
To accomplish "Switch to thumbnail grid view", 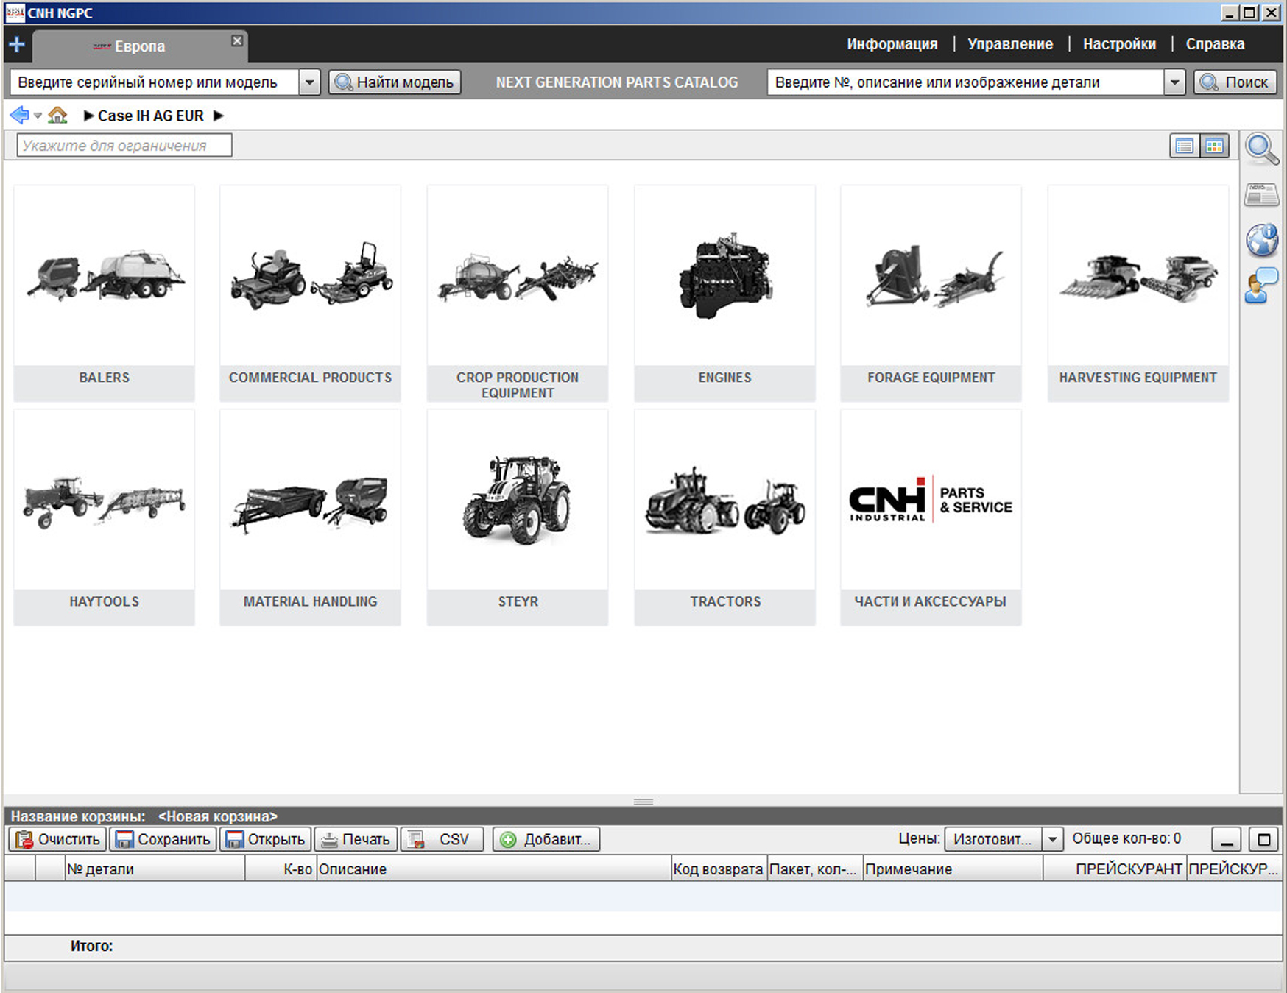I will pyautogui.click(x=1214, y=146).
